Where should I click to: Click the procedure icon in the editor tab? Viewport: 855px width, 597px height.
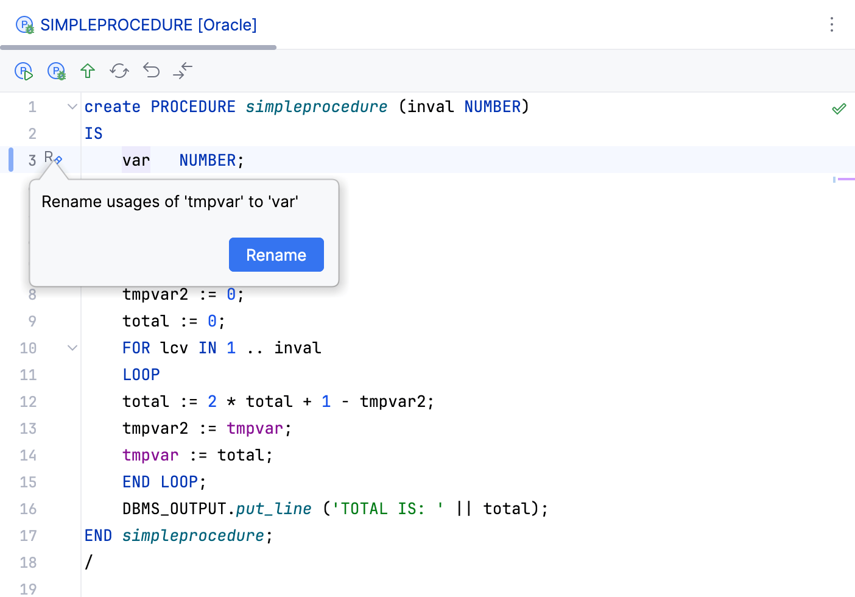(24, 25)
